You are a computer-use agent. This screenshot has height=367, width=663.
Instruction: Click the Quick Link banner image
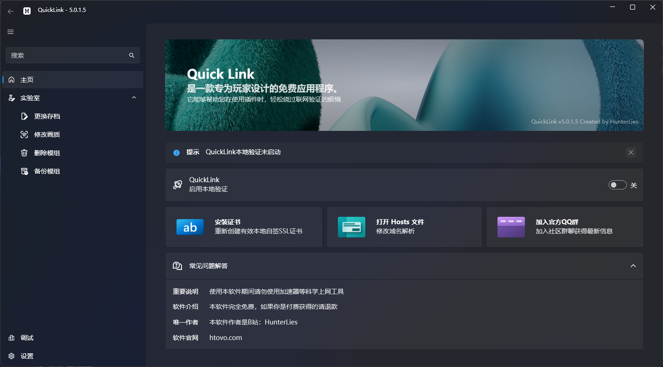click(404, 85)
